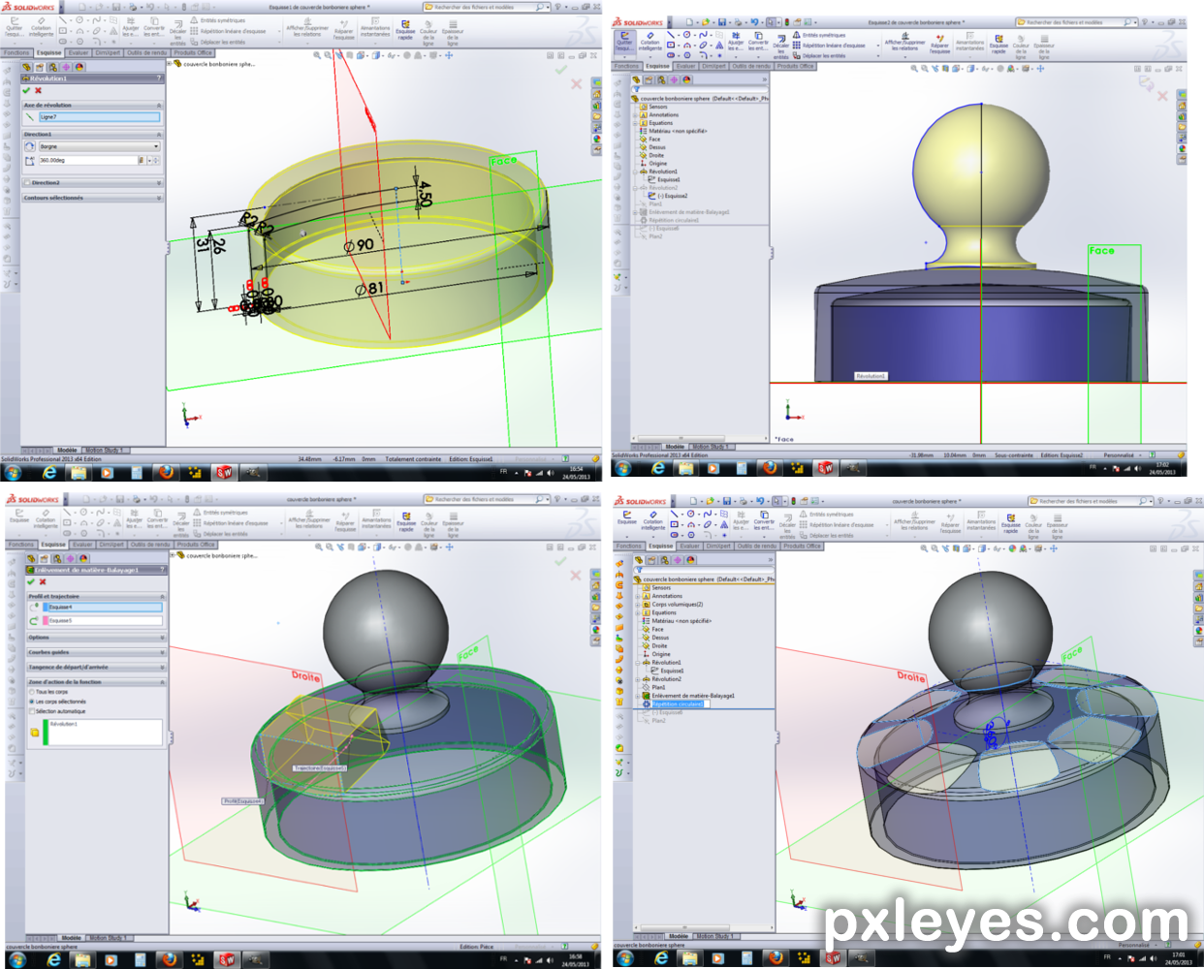
Task: Select the Esquisse icon in bottom-right window ribbon
Action: click(627, 518)
